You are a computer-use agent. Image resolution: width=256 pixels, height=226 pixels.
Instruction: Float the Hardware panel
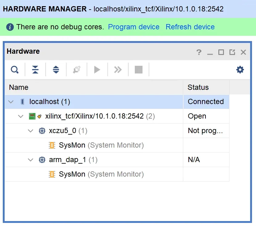click(x=232, y=52)
